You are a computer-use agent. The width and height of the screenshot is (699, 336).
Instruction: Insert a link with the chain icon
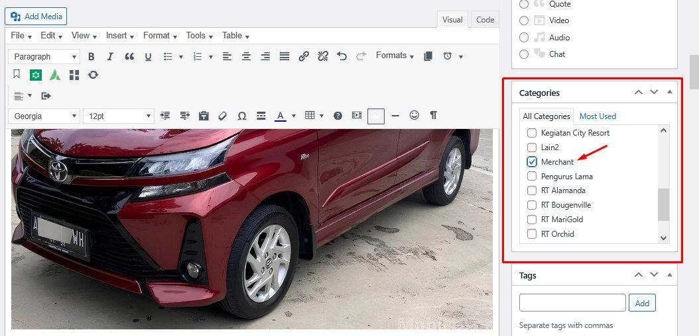(x=304, y=57)
